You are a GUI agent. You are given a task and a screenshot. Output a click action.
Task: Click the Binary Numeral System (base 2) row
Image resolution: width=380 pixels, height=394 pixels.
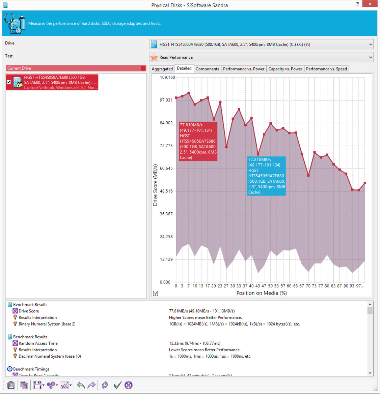[x=47, y=324]
